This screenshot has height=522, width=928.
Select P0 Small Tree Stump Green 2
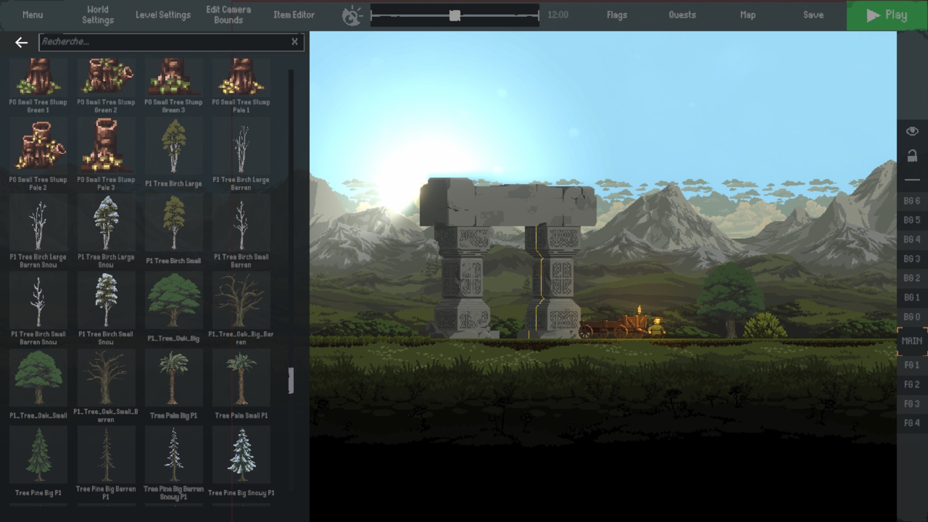106,77
